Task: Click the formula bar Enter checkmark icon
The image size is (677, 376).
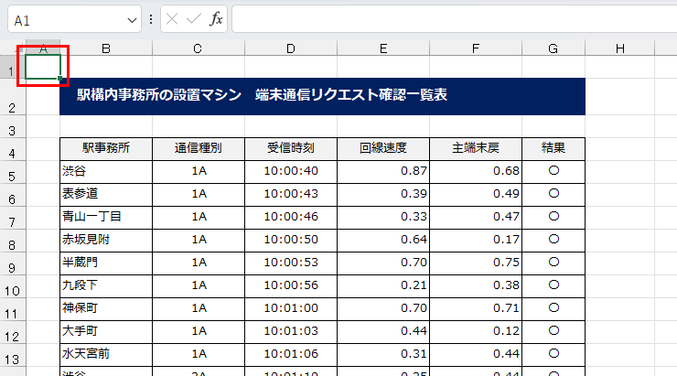Action: (x=194, y=19)
